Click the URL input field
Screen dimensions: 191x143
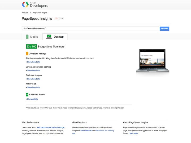coord(90,28)
